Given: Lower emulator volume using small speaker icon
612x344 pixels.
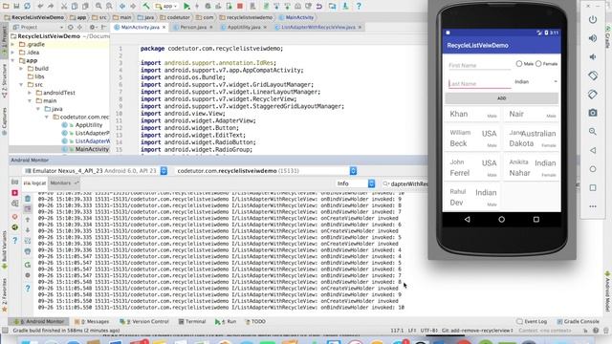Looking at the screenshot, I should 593,56.
